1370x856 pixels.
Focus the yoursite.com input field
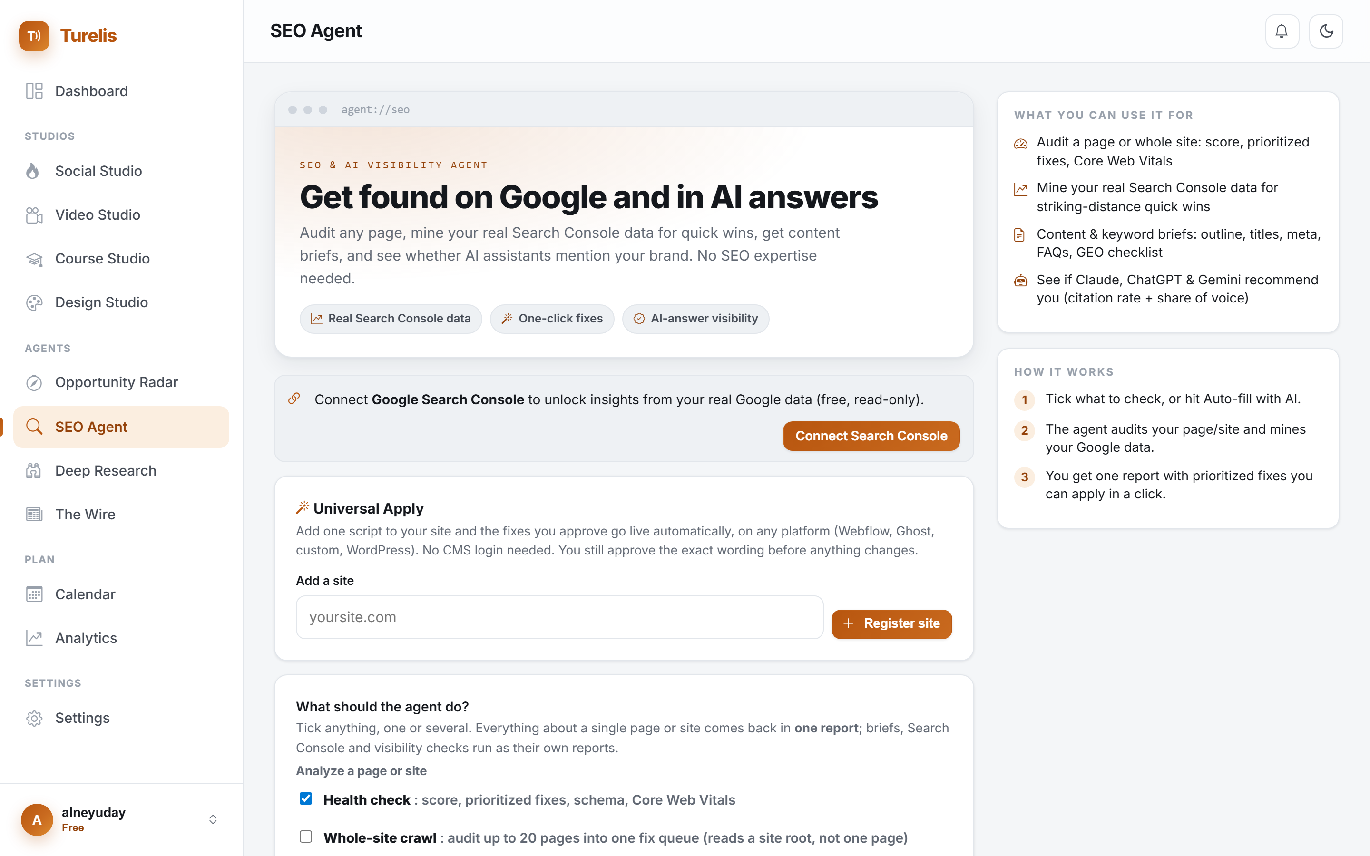[559, 617]
